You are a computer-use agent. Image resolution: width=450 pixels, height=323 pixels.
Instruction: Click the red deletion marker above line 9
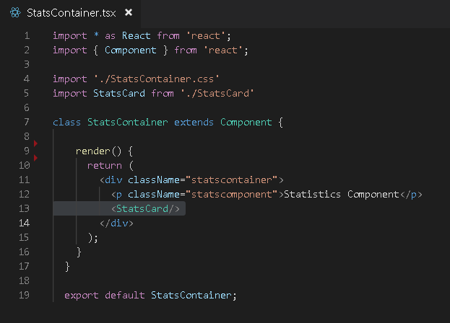point(35,144)
